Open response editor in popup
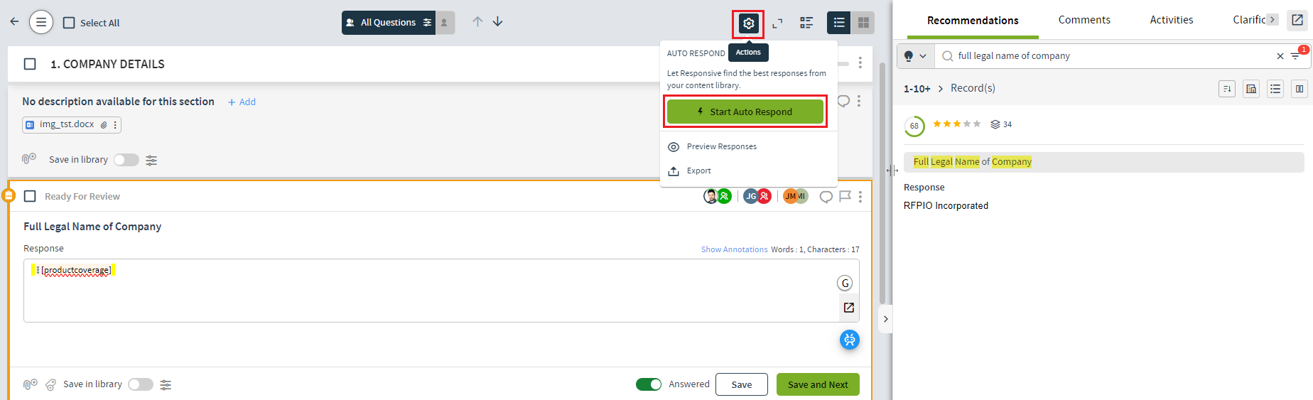Screen dimensions: 1313x400 click(848, 308)
